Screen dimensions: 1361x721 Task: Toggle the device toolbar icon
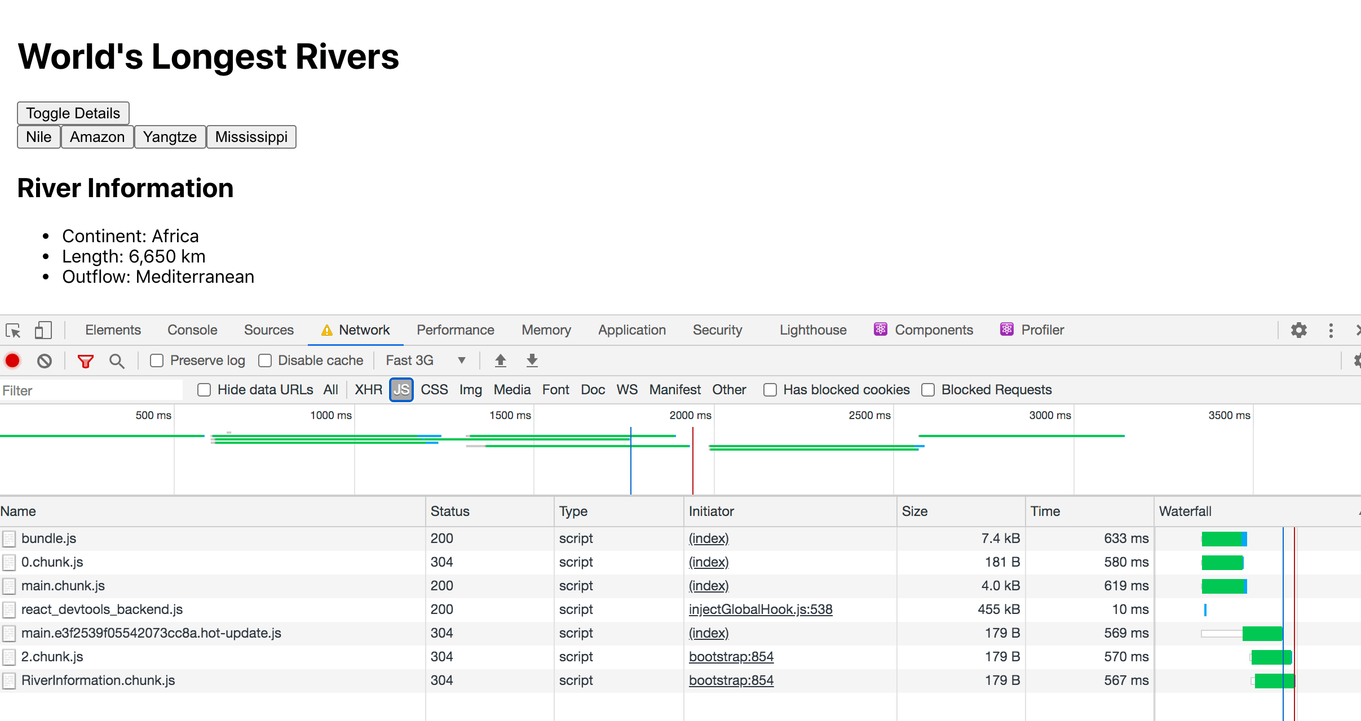click(43, 330)
